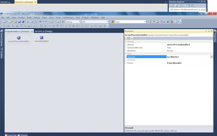Open the Build menu
The width and height of the screenshot is (217, 136).
(x=29, y=17)
